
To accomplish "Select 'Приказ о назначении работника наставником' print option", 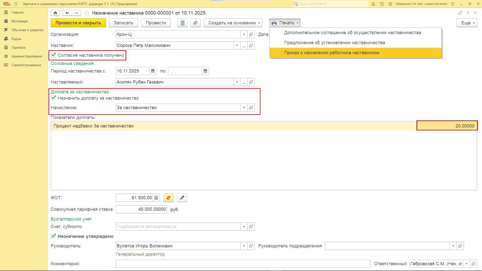I will [x=331, y=53].
